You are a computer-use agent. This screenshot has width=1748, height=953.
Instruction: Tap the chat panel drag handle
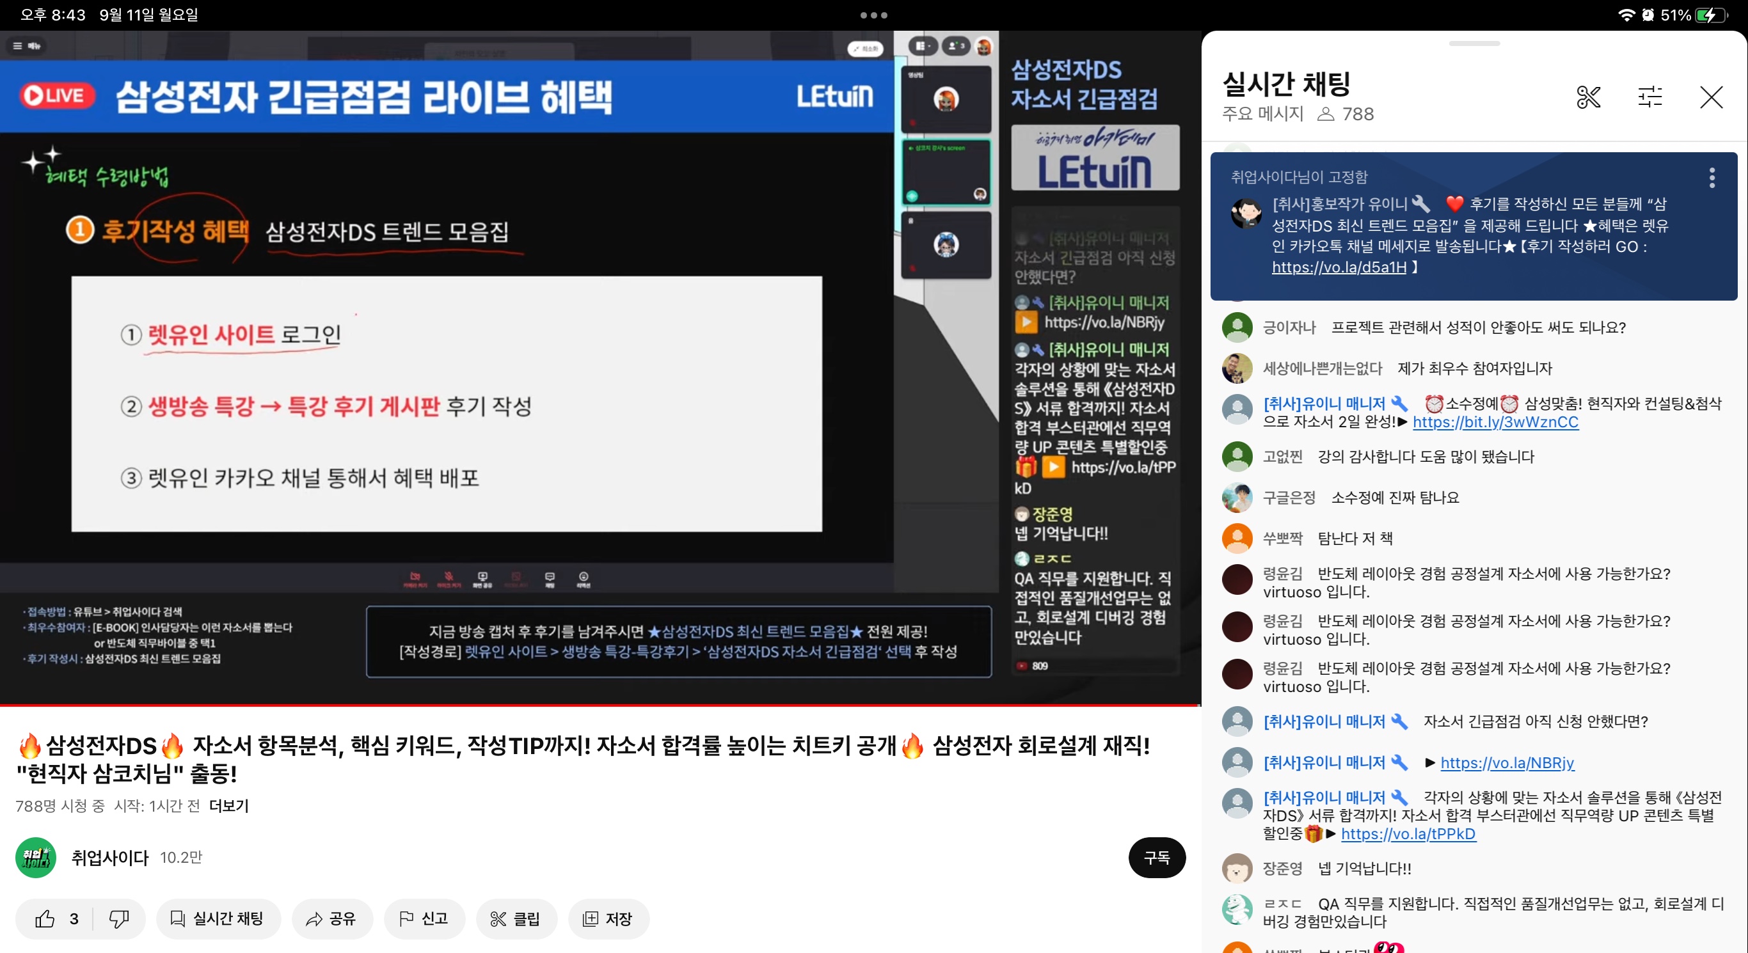tap(1474, 43)
